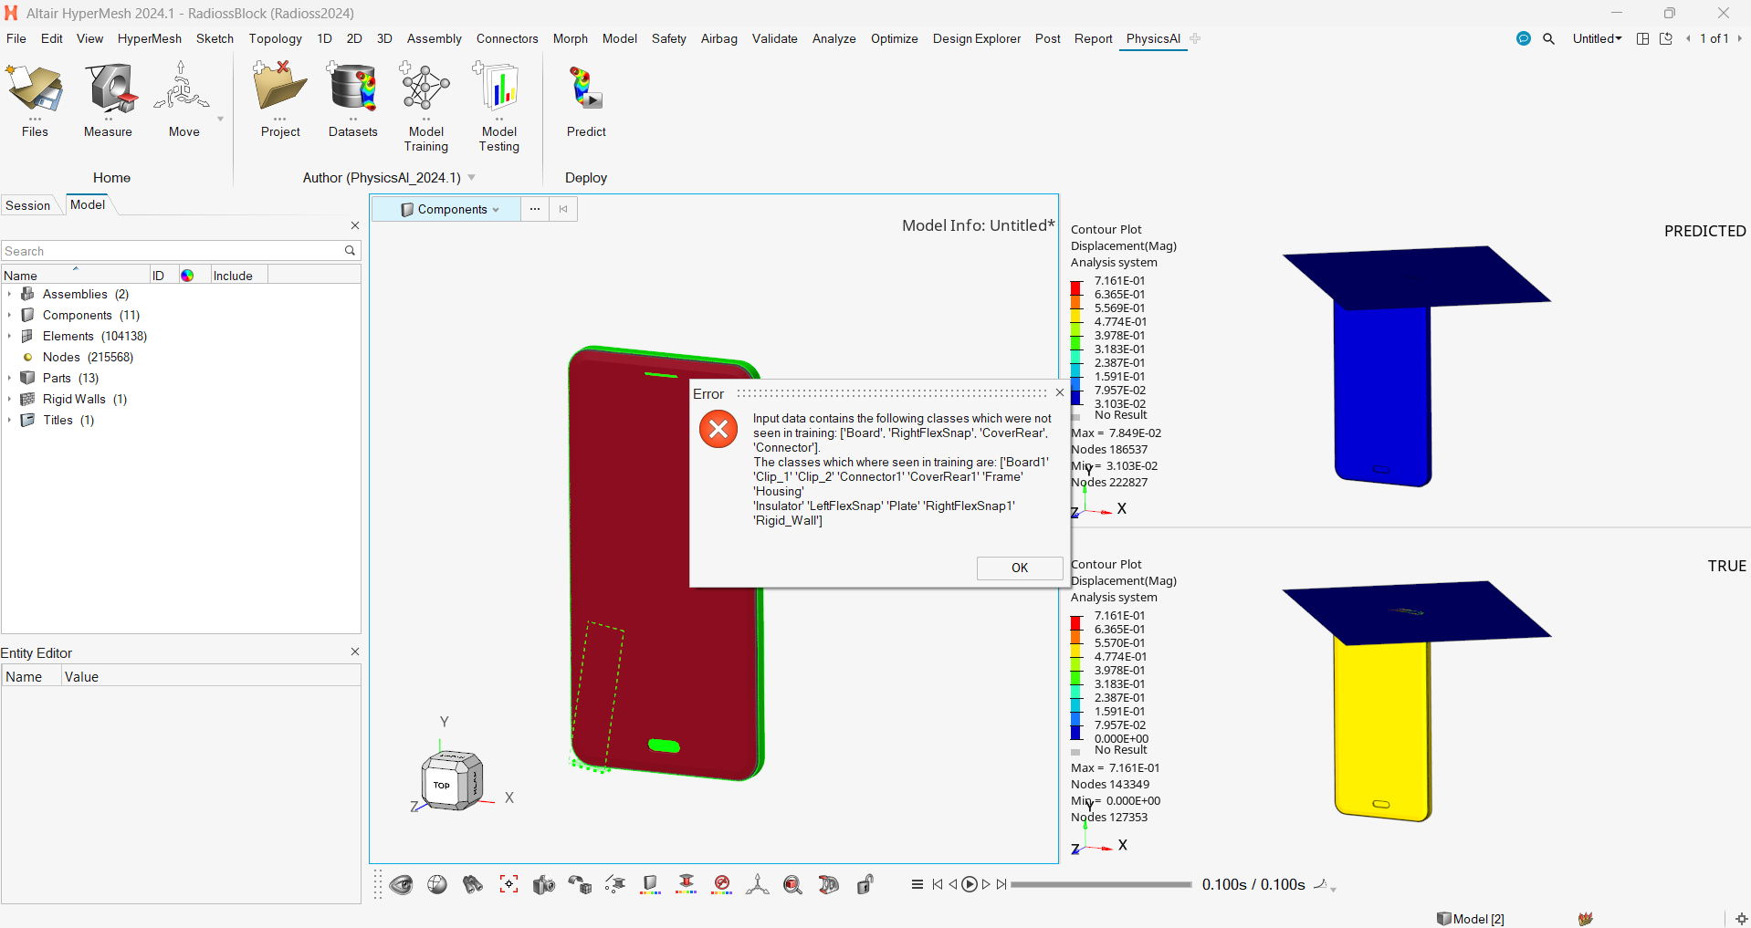1751x928 pixels.
Task: Click the color column header in browser
Action: 187,276
